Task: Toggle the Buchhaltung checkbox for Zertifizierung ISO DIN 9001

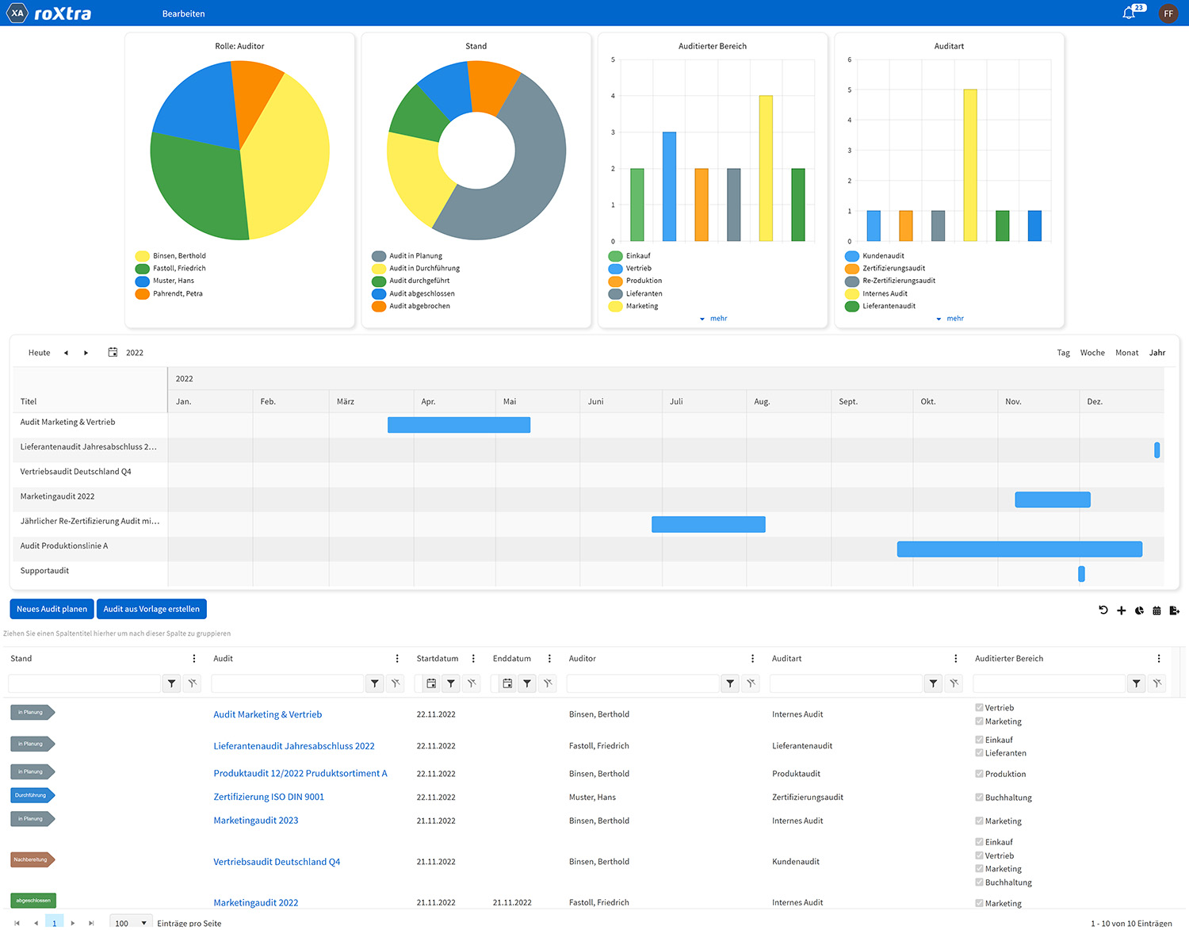Action: pyautogui.click(x=980, y=797)
